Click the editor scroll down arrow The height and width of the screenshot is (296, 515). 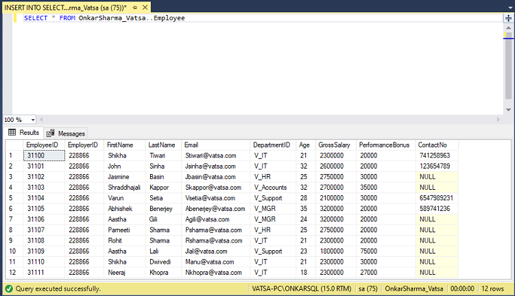[508, 110]
